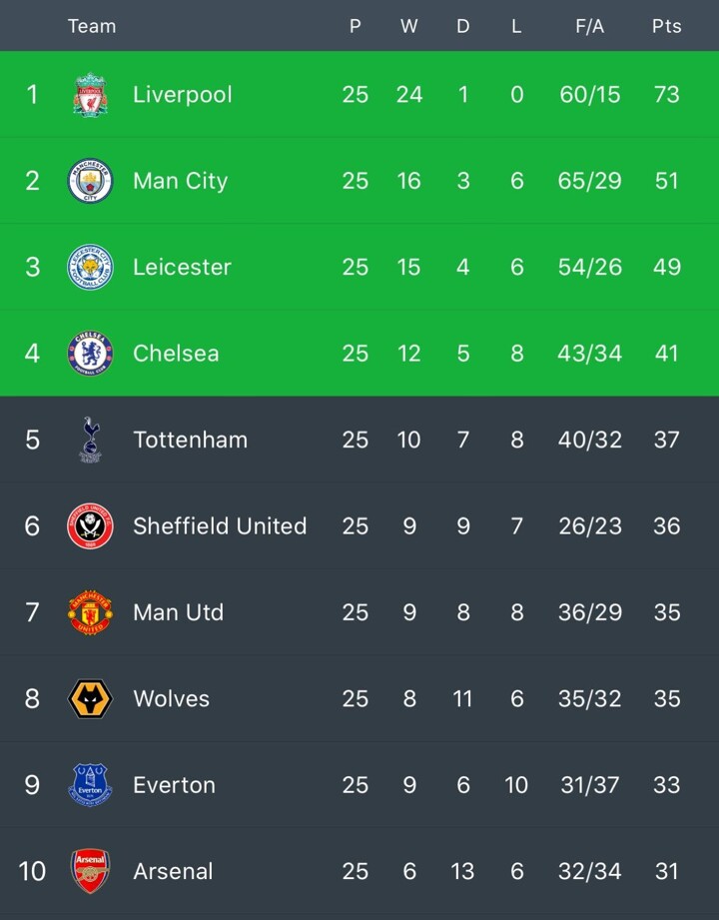Open the Sheffield United crest

90,525
